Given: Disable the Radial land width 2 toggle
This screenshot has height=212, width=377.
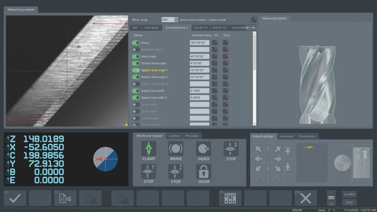Looking at the screenshot, I should (136, 98).
